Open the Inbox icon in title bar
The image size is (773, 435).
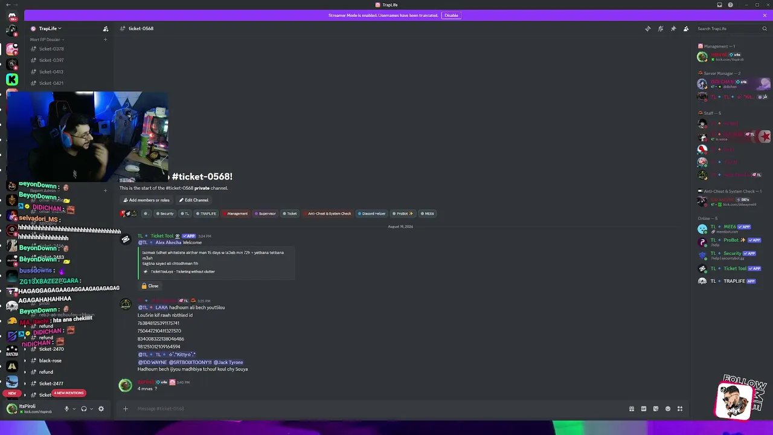click(x=719, y=5)
